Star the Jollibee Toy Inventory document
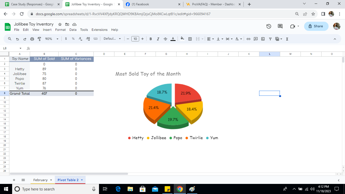 coord(60,25)
